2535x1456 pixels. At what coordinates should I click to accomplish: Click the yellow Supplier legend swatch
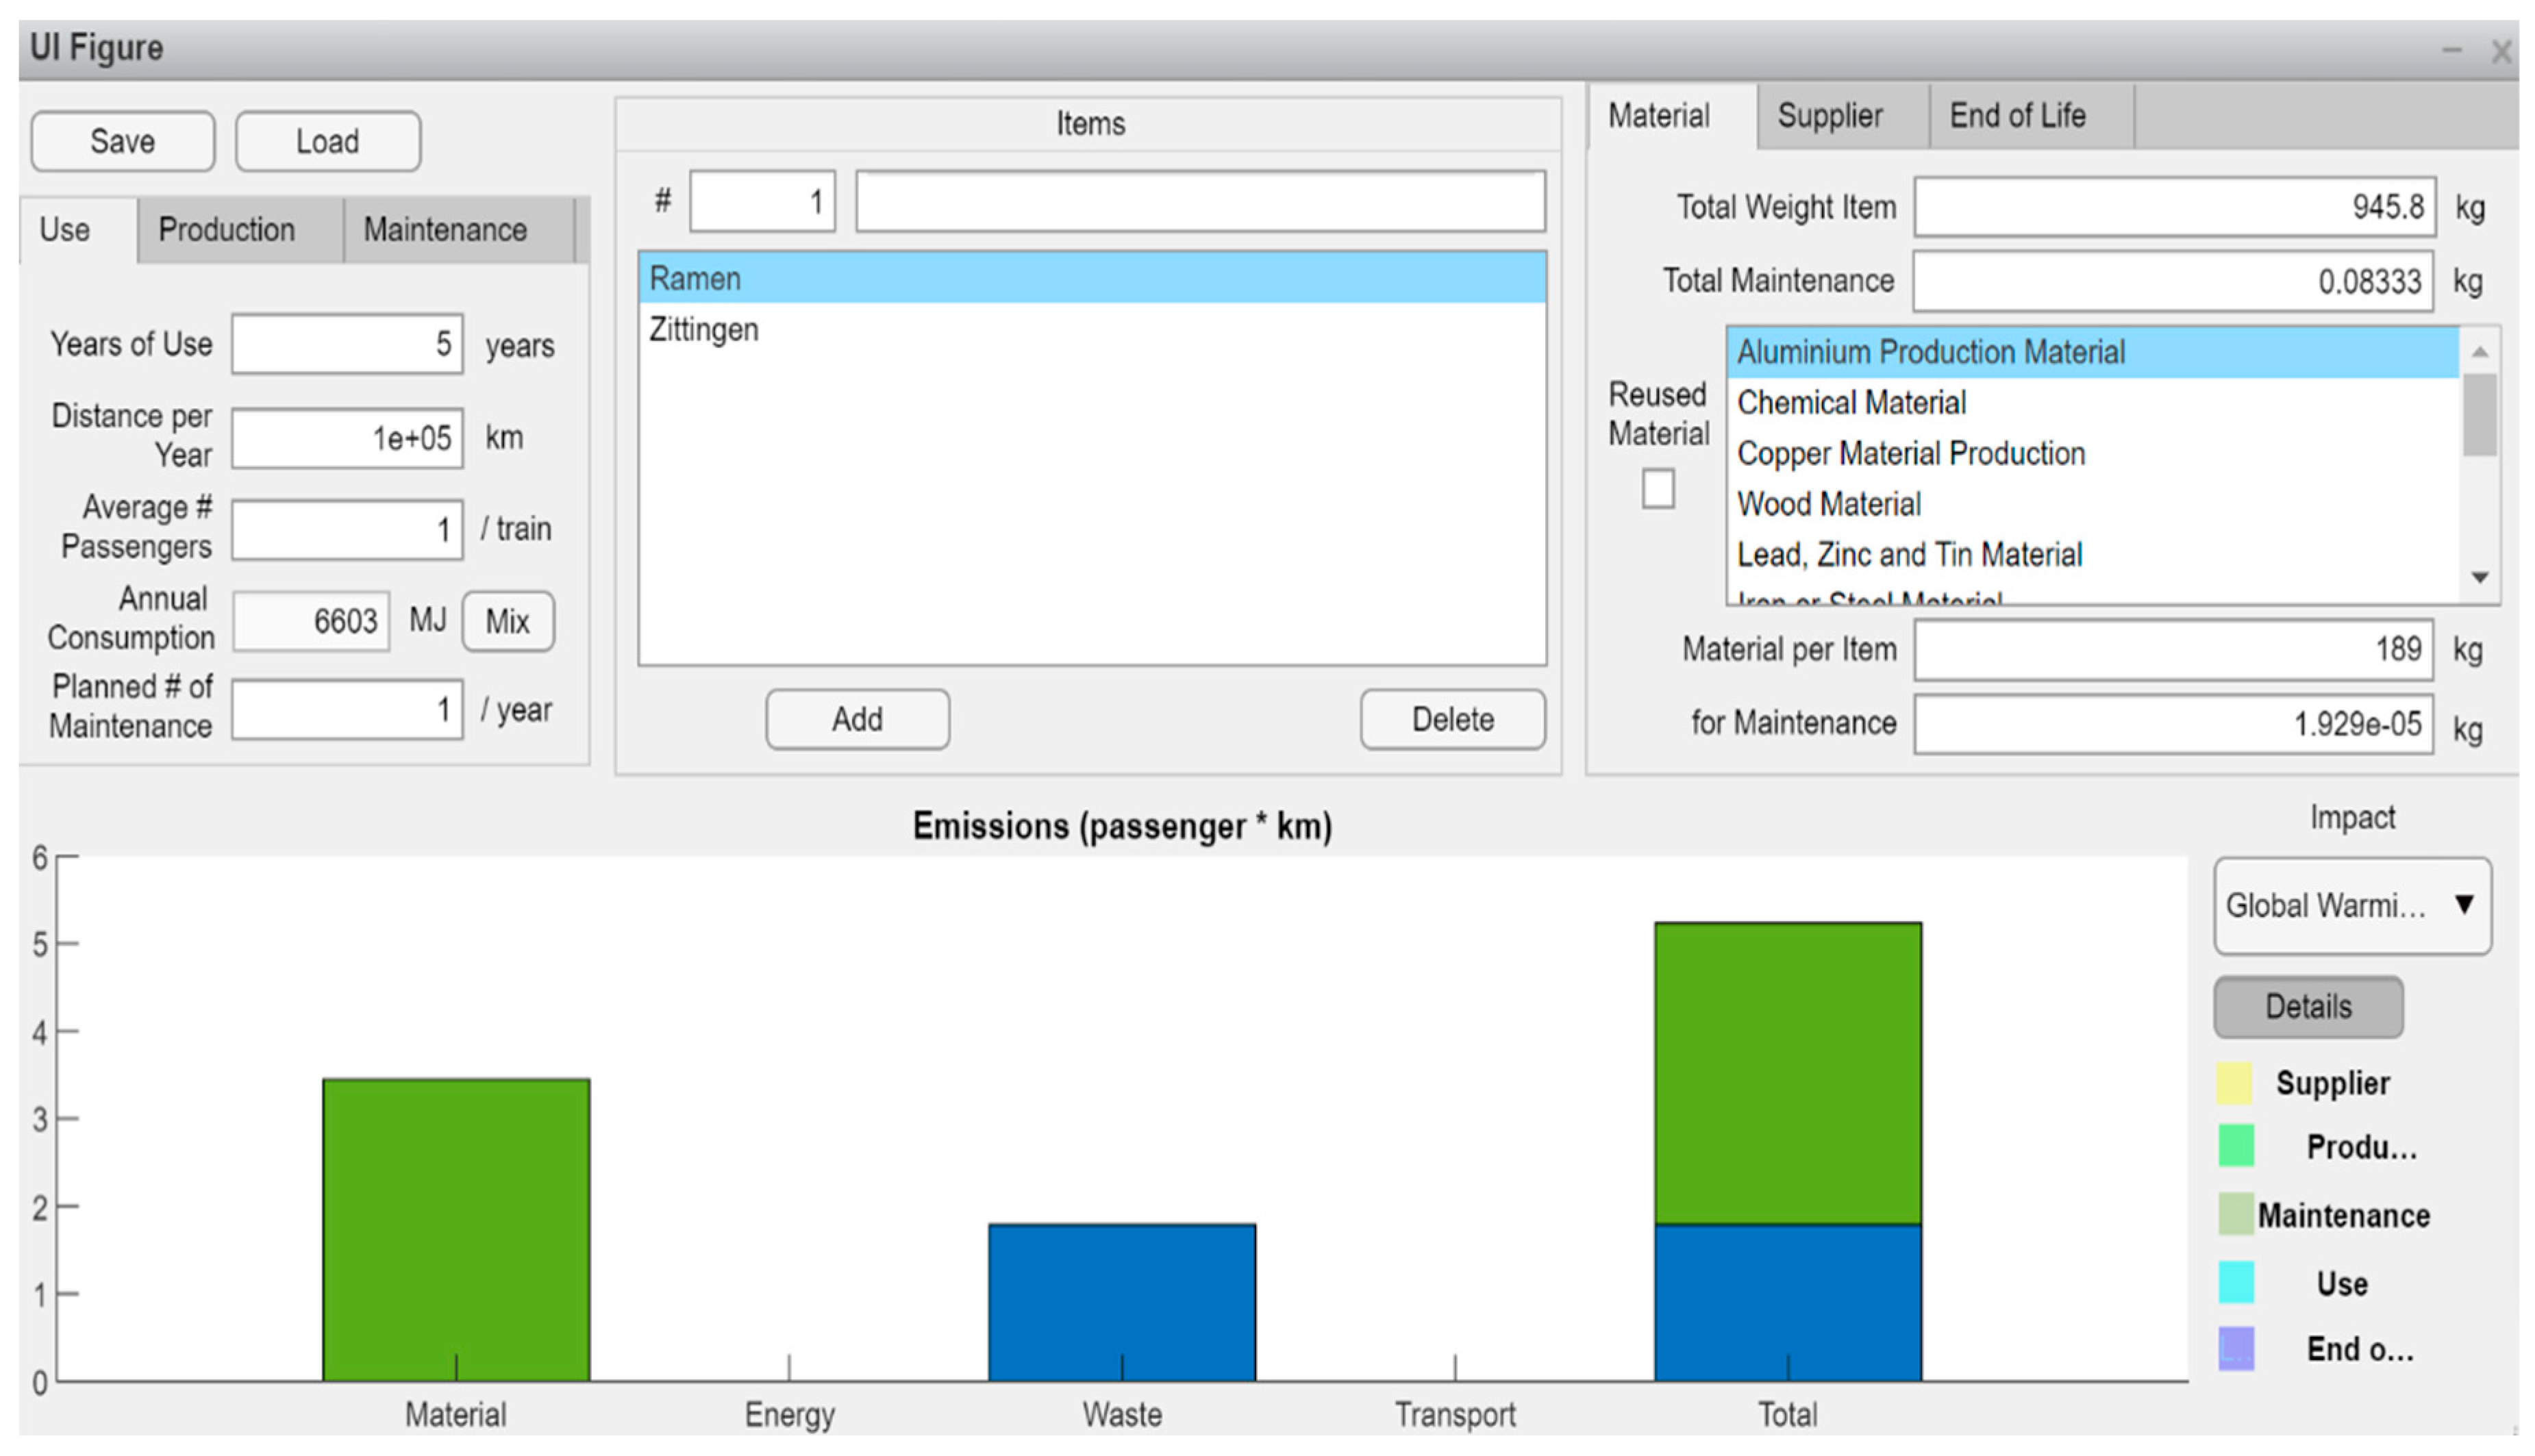2234,1083
